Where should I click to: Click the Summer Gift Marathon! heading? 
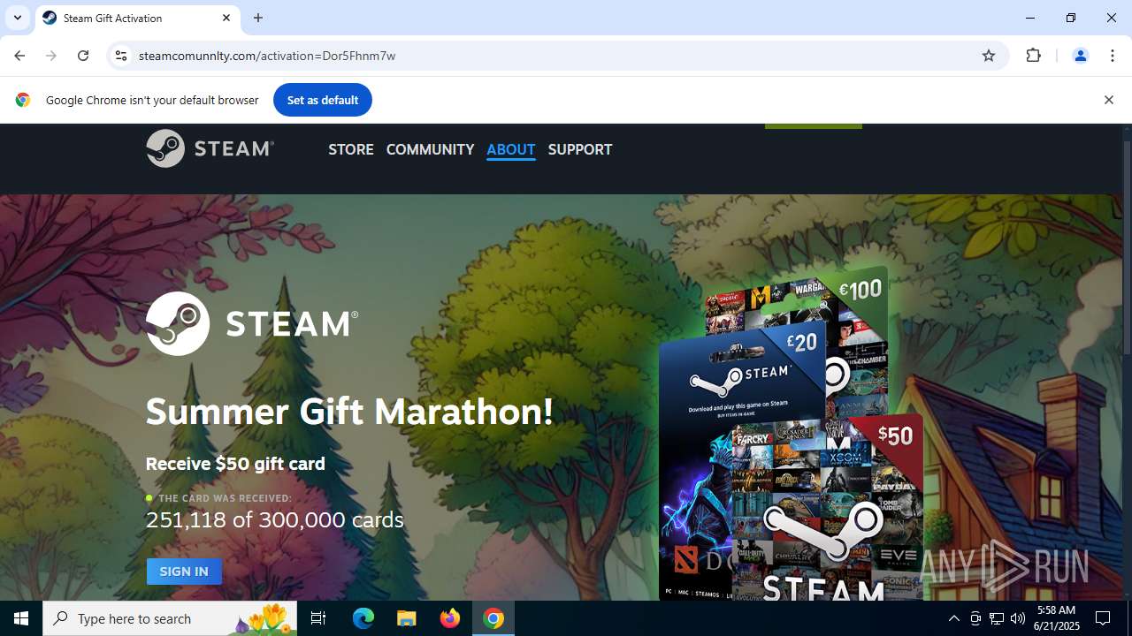point(349,412)
